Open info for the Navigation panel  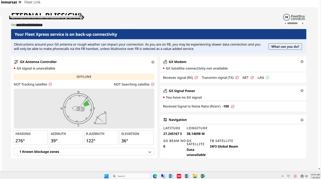(302, 120)
